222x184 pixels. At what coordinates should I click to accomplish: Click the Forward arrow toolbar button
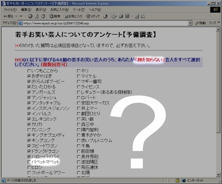pos(21,16)
